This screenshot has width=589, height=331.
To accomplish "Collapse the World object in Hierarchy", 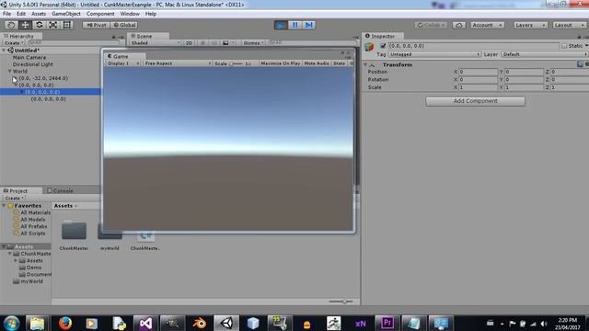I will pos(10,71).
